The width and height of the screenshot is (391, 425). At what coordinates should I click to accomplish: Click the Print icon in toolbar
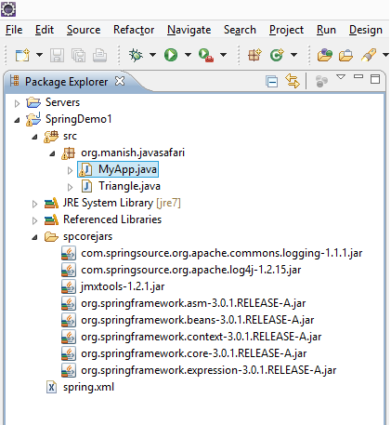pyautogui.click(x=99, y=56)
